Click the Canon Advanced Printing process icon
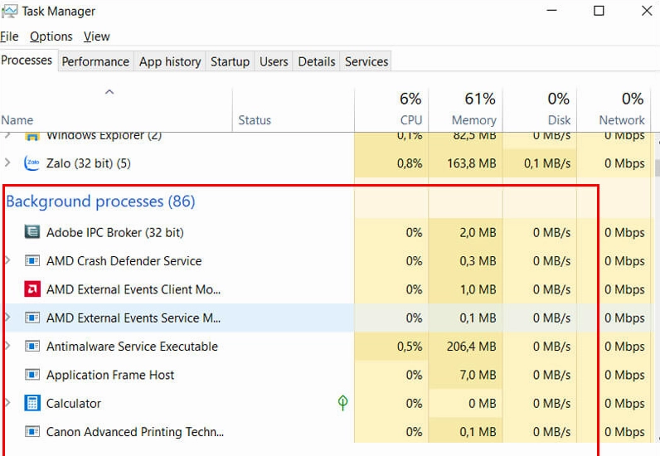 click(32, 432)
